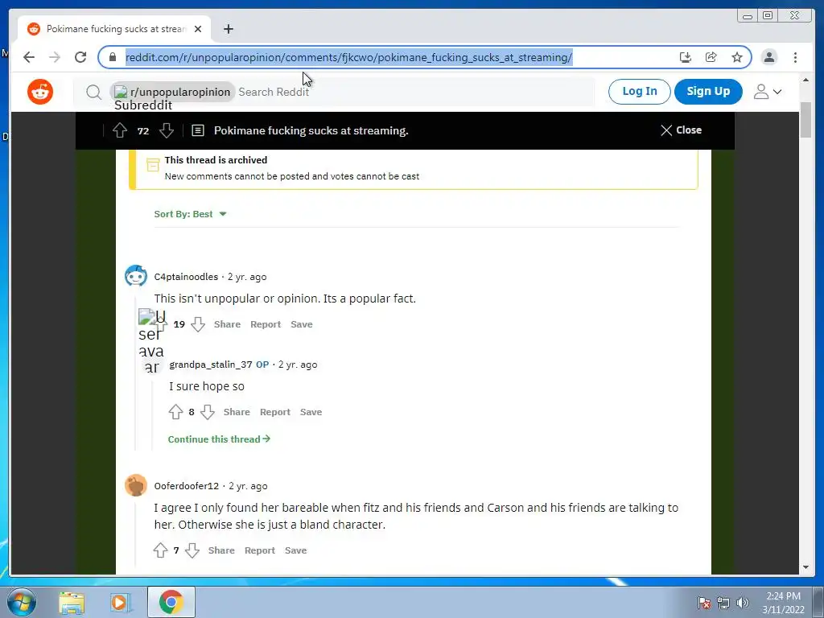The image size is (824, 618).
Task: Launch Windows Media Player from the taskbar
Action: pos(121,602)
